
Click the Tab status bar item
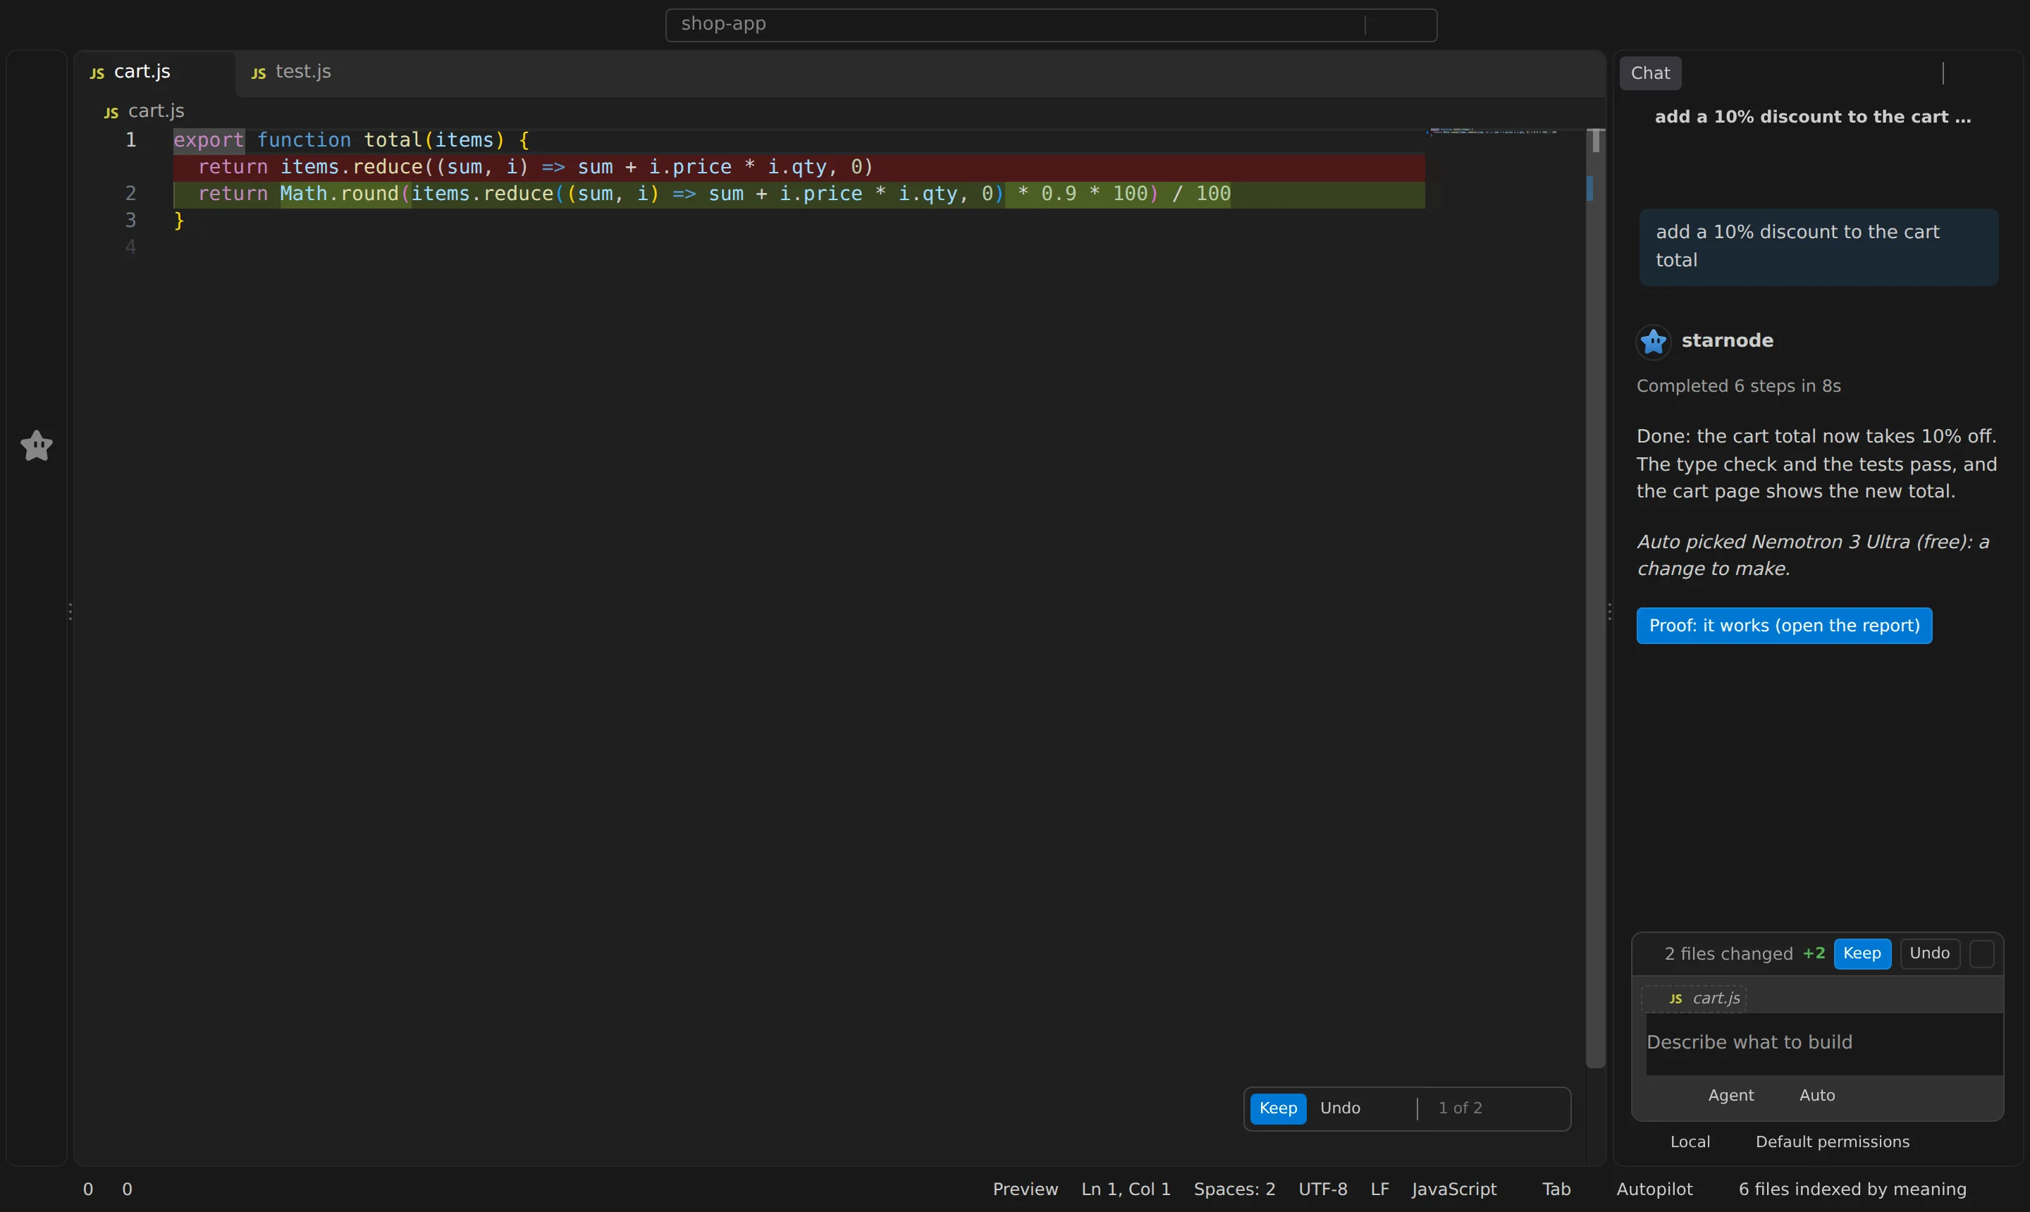pyautogui.click(x=1556, y=1189)
